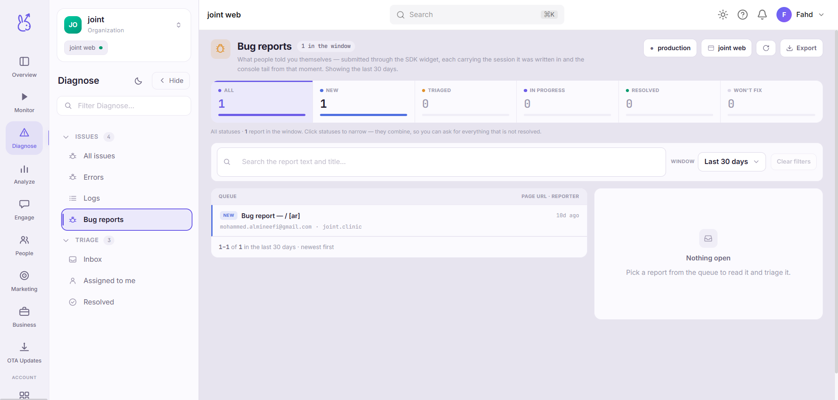Open the Engage section
The width and height of the screenshot is (838, 400).
click(24, 210)
